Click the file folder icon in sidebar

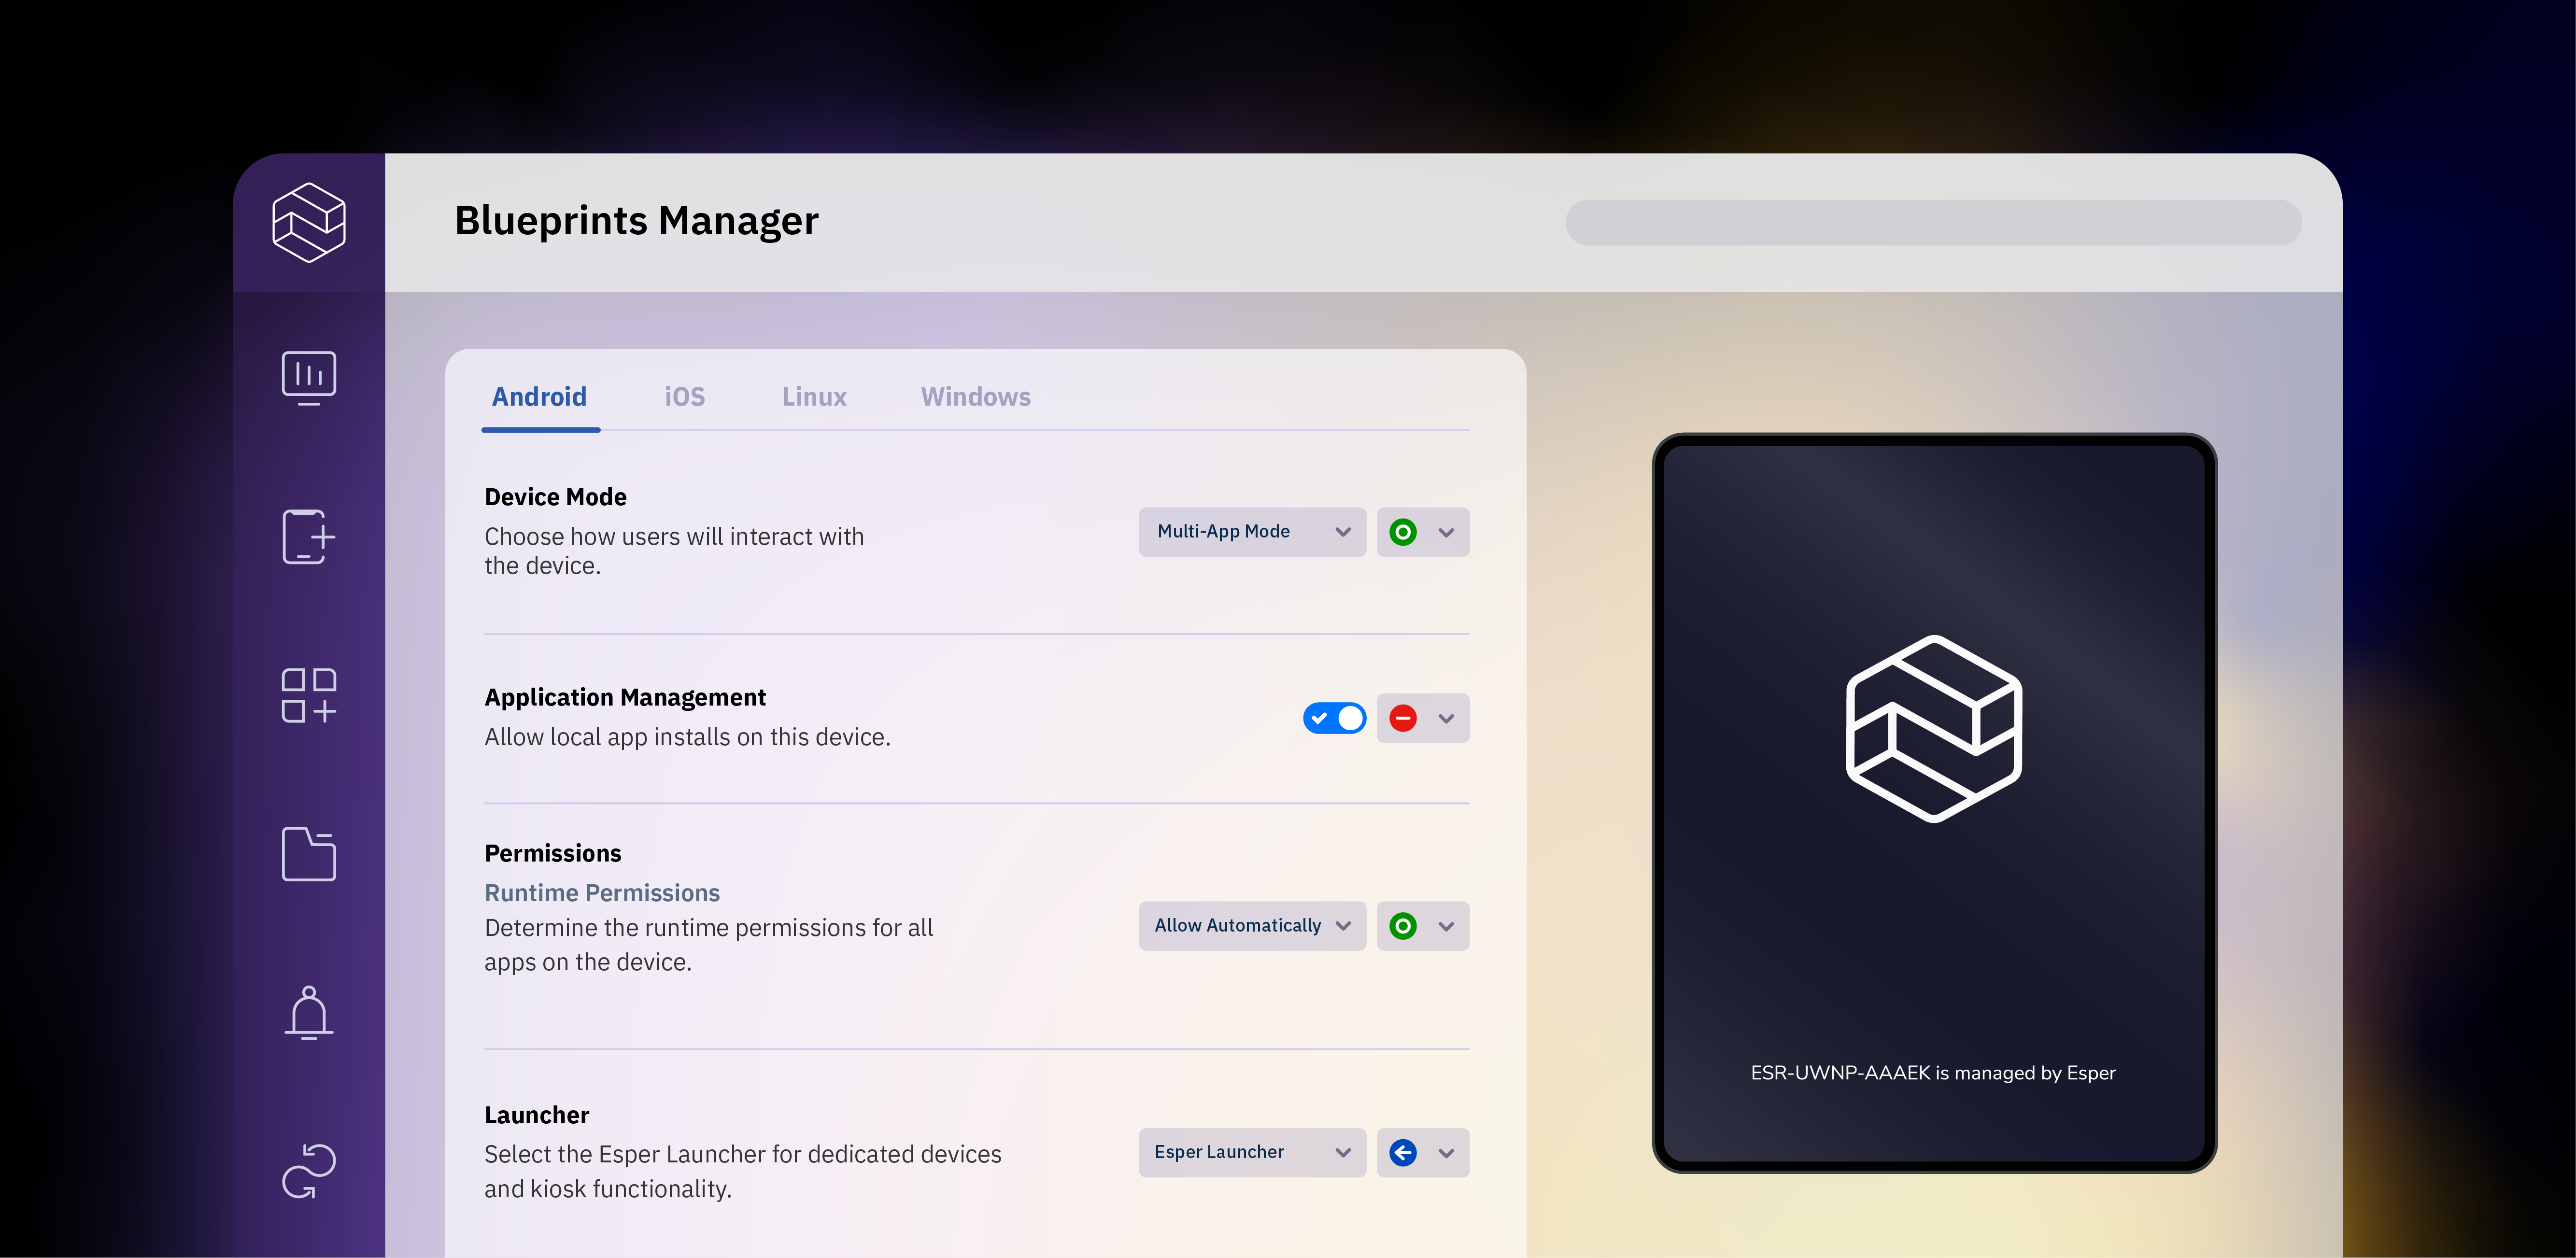(309, 854)
